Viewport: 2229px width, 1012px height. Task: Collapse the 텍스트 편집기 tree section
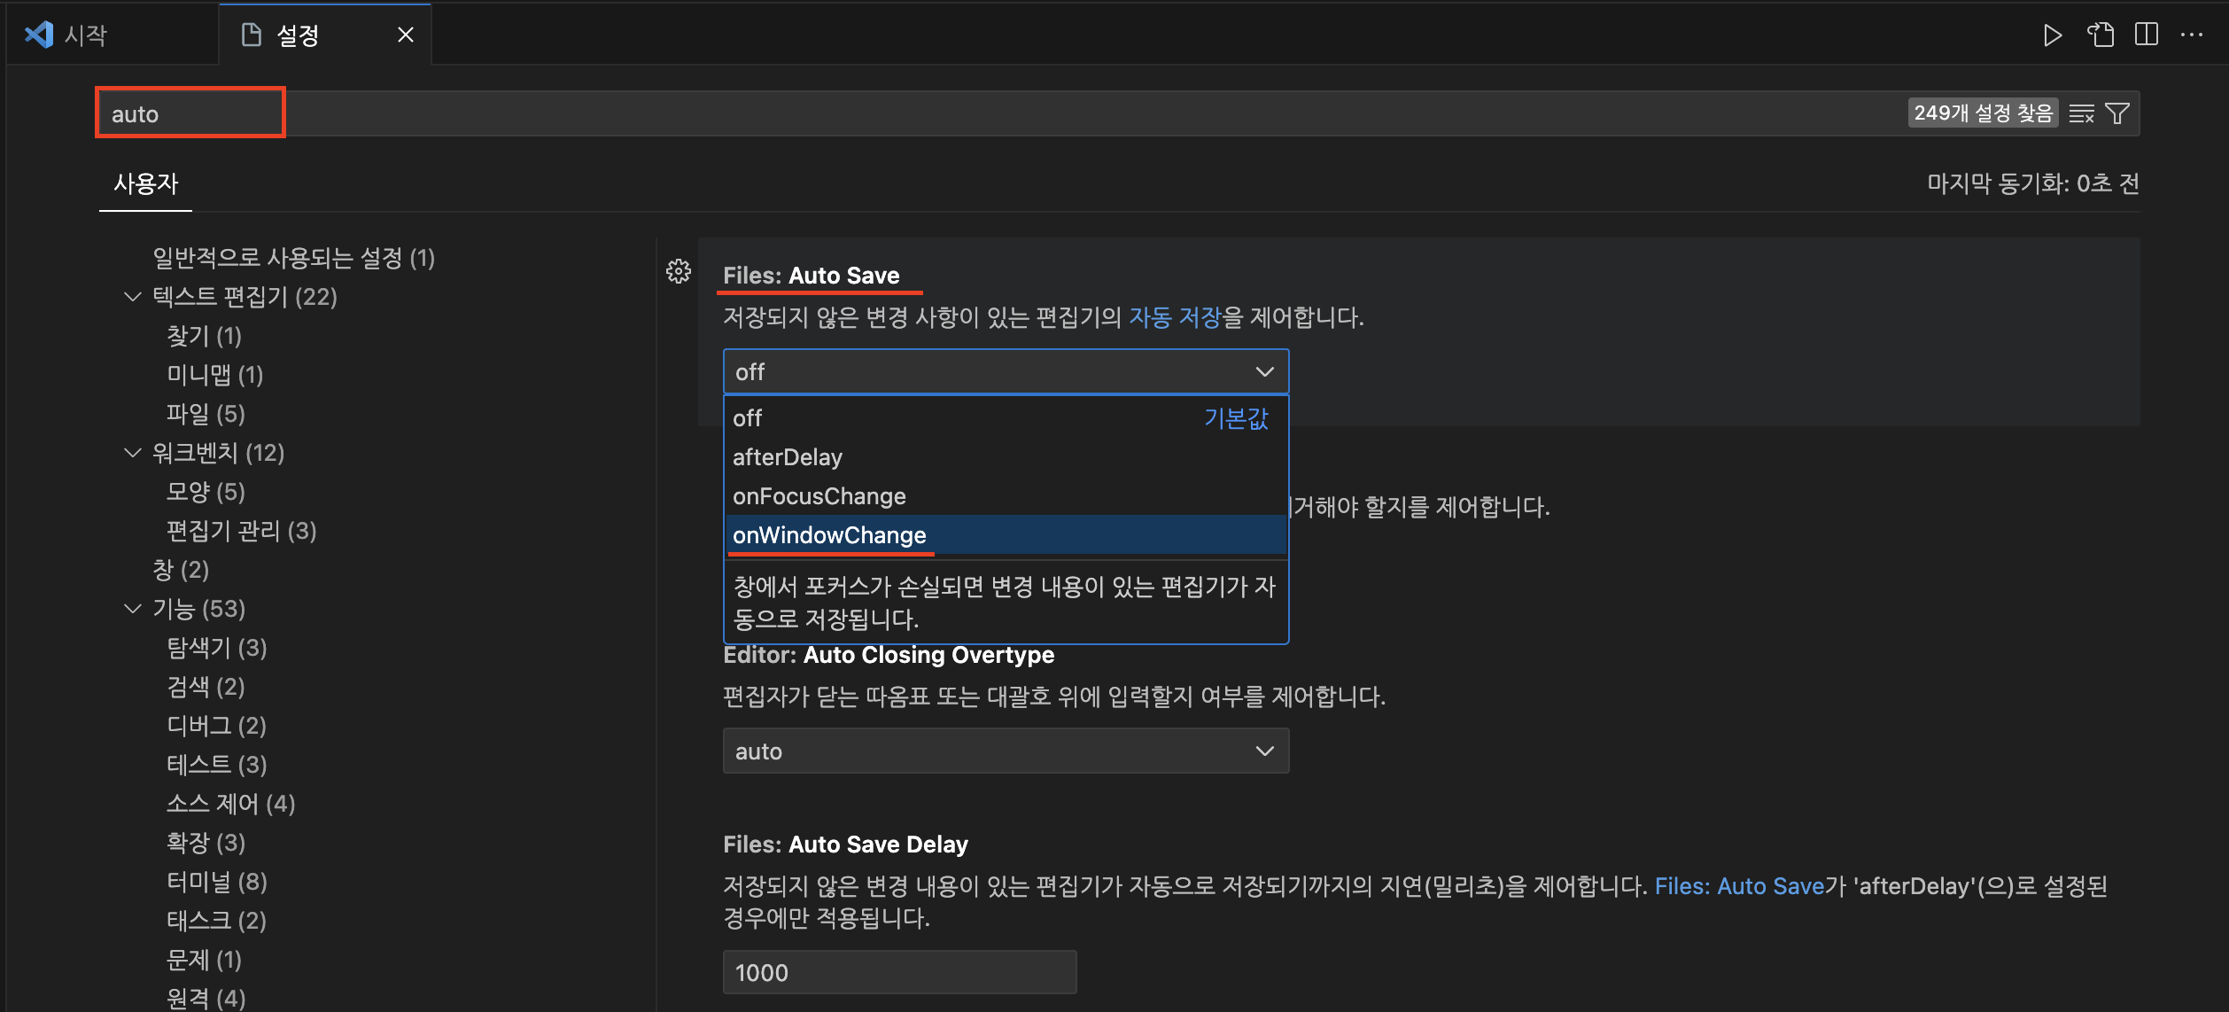click(133, 297)
